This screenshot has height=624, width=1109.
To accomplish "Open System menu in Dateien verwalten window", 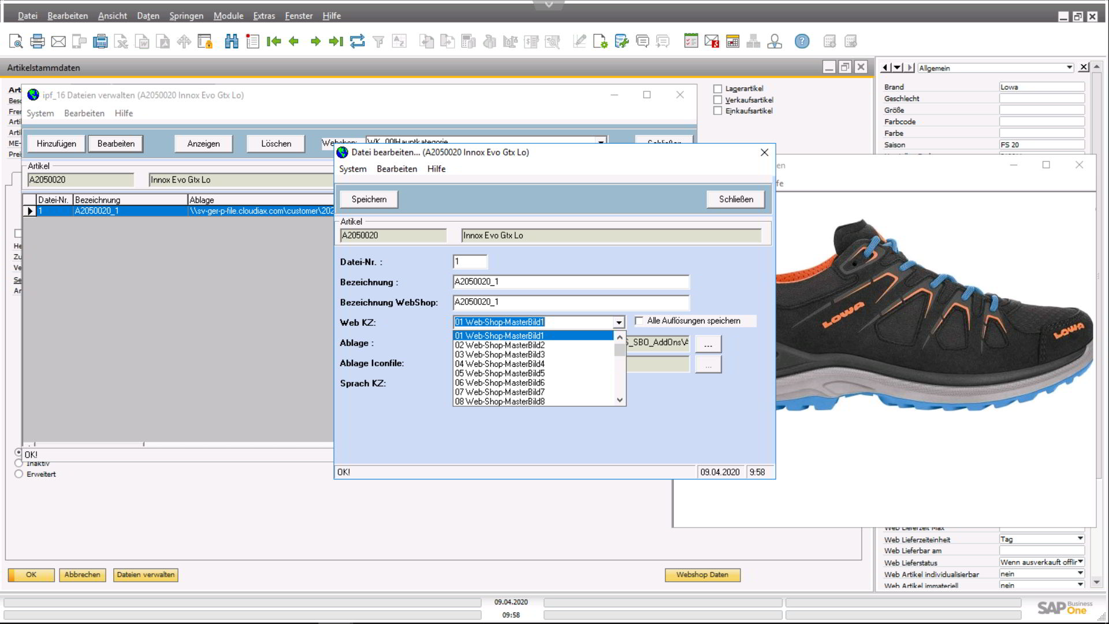I will point(40,113).
